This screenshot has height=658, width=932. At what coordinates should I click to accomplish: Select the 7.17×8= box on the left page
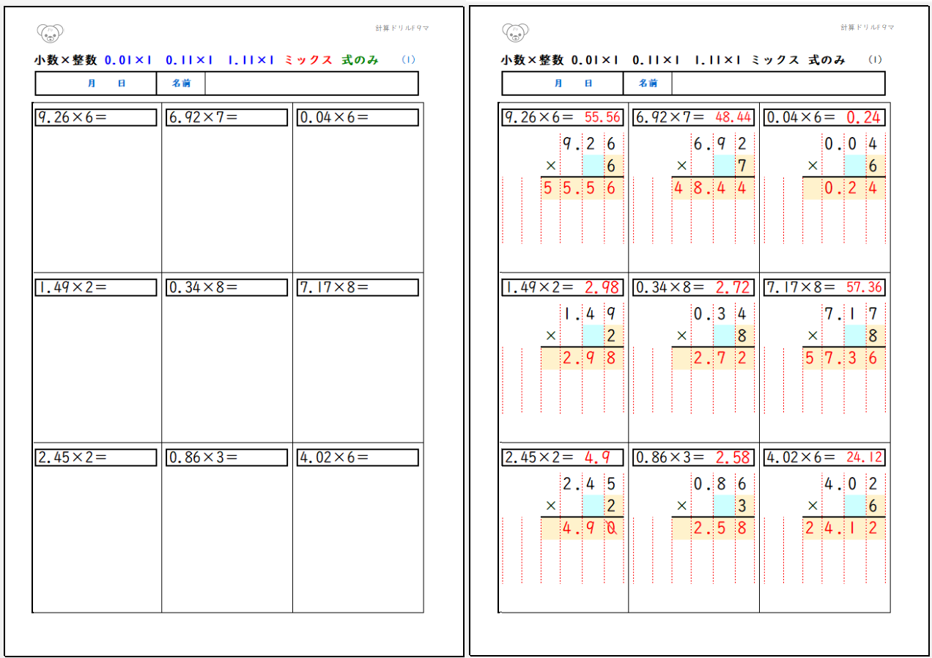tap(358, 288)
